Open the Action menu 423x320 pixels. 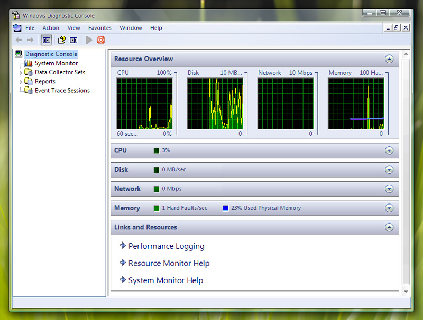(x=51, y=28)
